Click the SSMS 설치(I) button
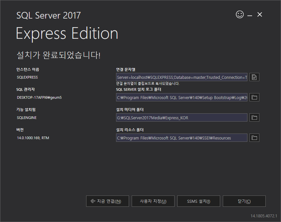 tap(199, 201)
